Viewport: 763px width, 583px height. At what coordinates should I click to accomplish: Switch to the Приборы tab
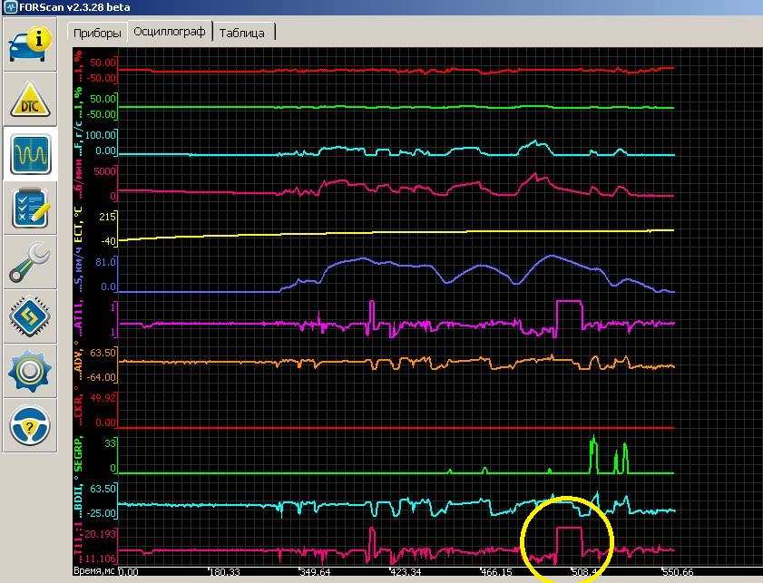(98, 33)
